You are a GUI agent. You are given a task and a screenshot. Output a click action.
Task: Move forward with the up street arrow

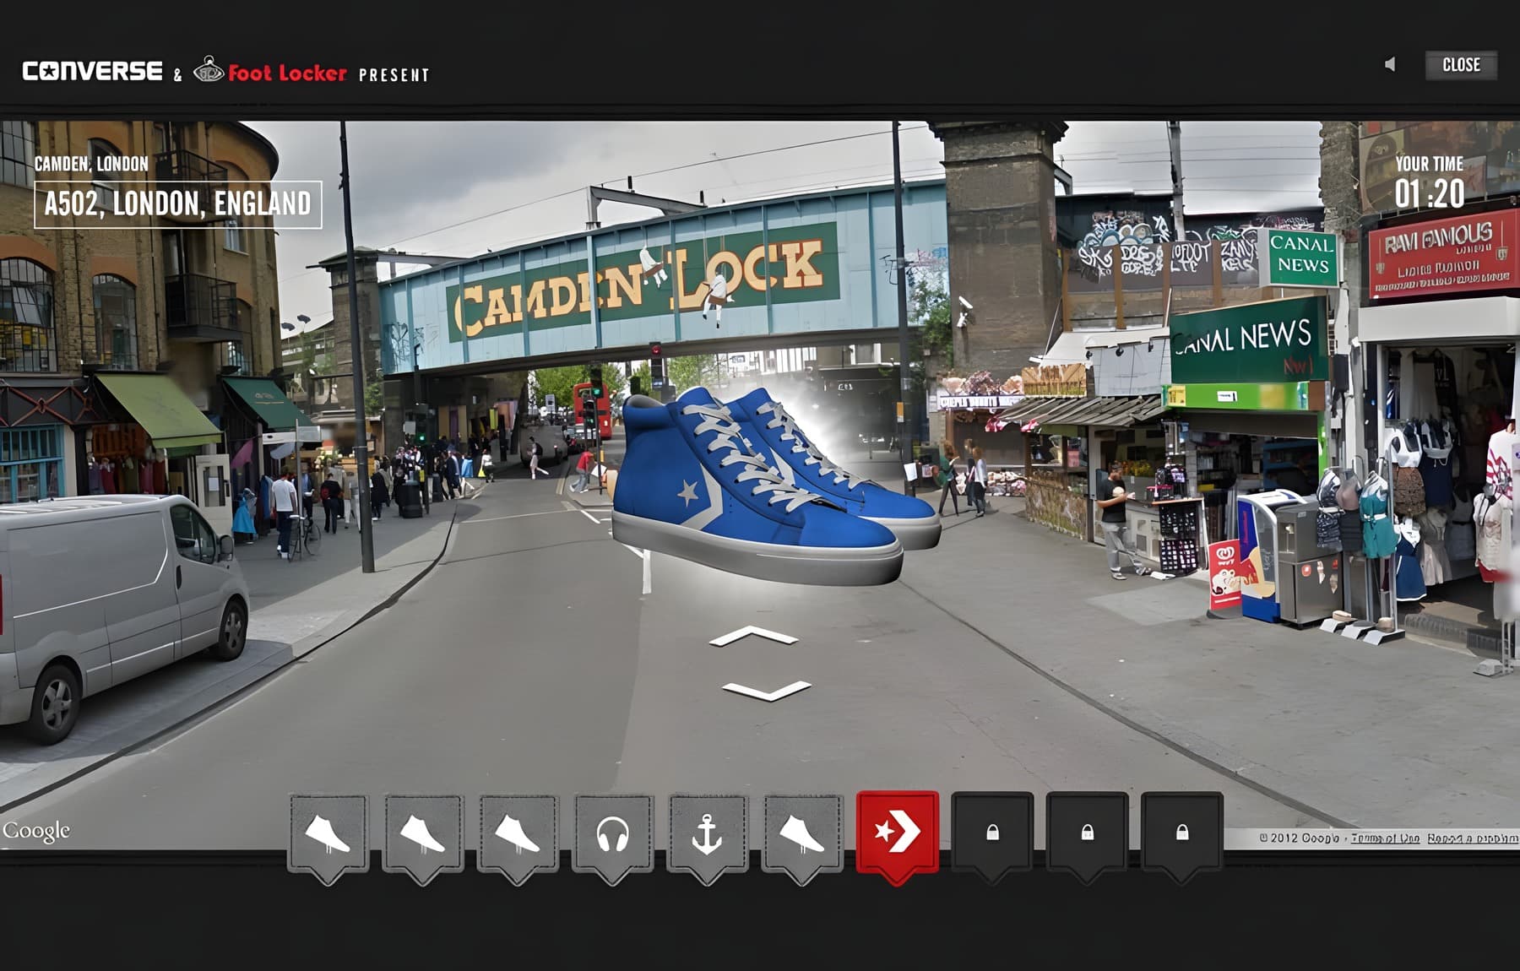[x=753, y=636]
